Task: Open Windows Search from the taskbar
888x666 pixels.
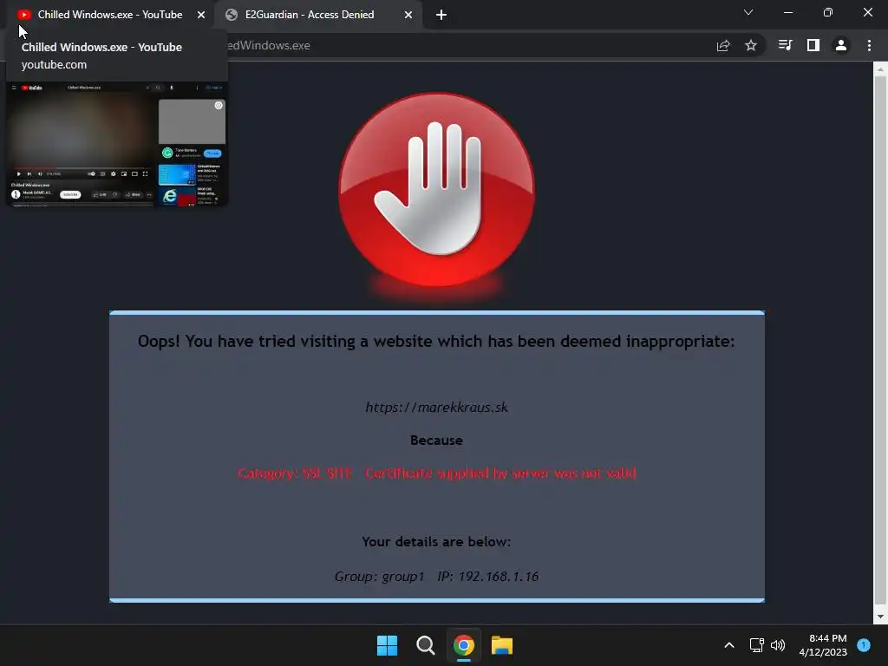Action: pyautogui.click(x=425, y=645)
